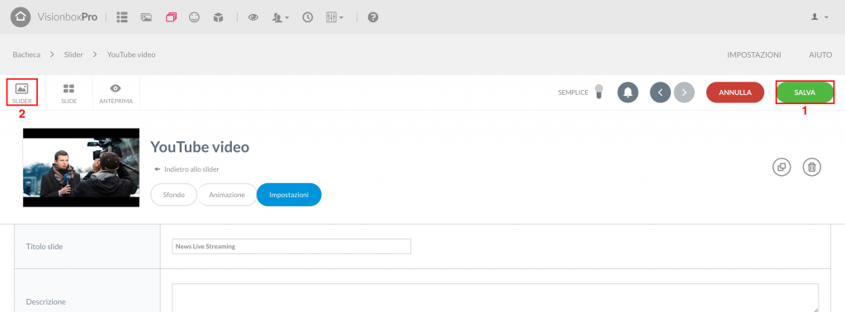Open the pink slider stack icon

pyautogui.click(x=172, y=17)
